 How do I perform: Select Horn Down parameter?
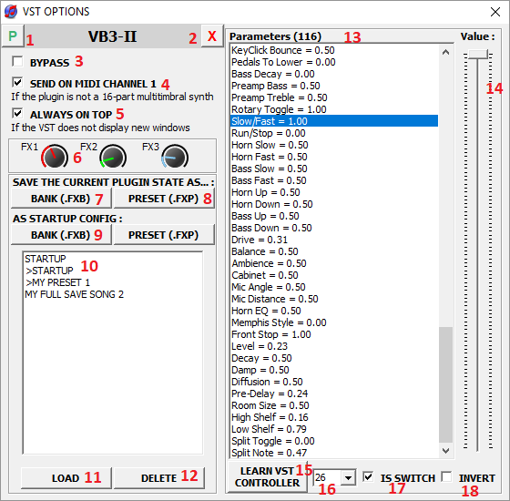coord(334,204)
